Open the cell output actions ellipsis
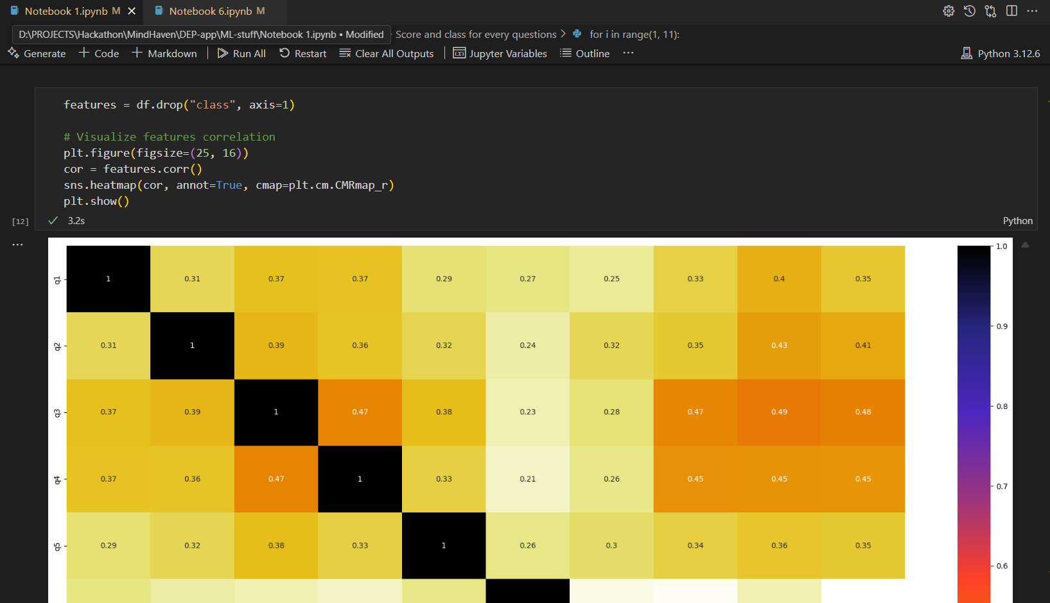The width and height of the screenshot is (1050, 603). point(17,245)
